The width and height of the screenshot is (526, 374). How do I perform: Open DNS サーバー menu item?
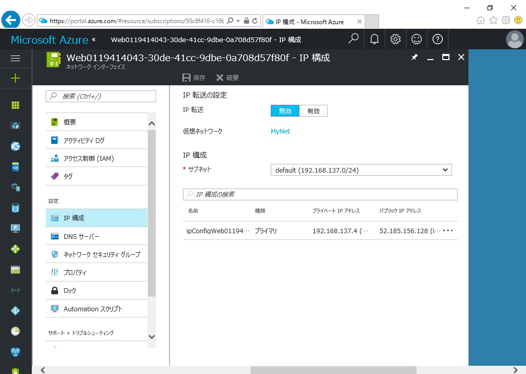point(97,236)
